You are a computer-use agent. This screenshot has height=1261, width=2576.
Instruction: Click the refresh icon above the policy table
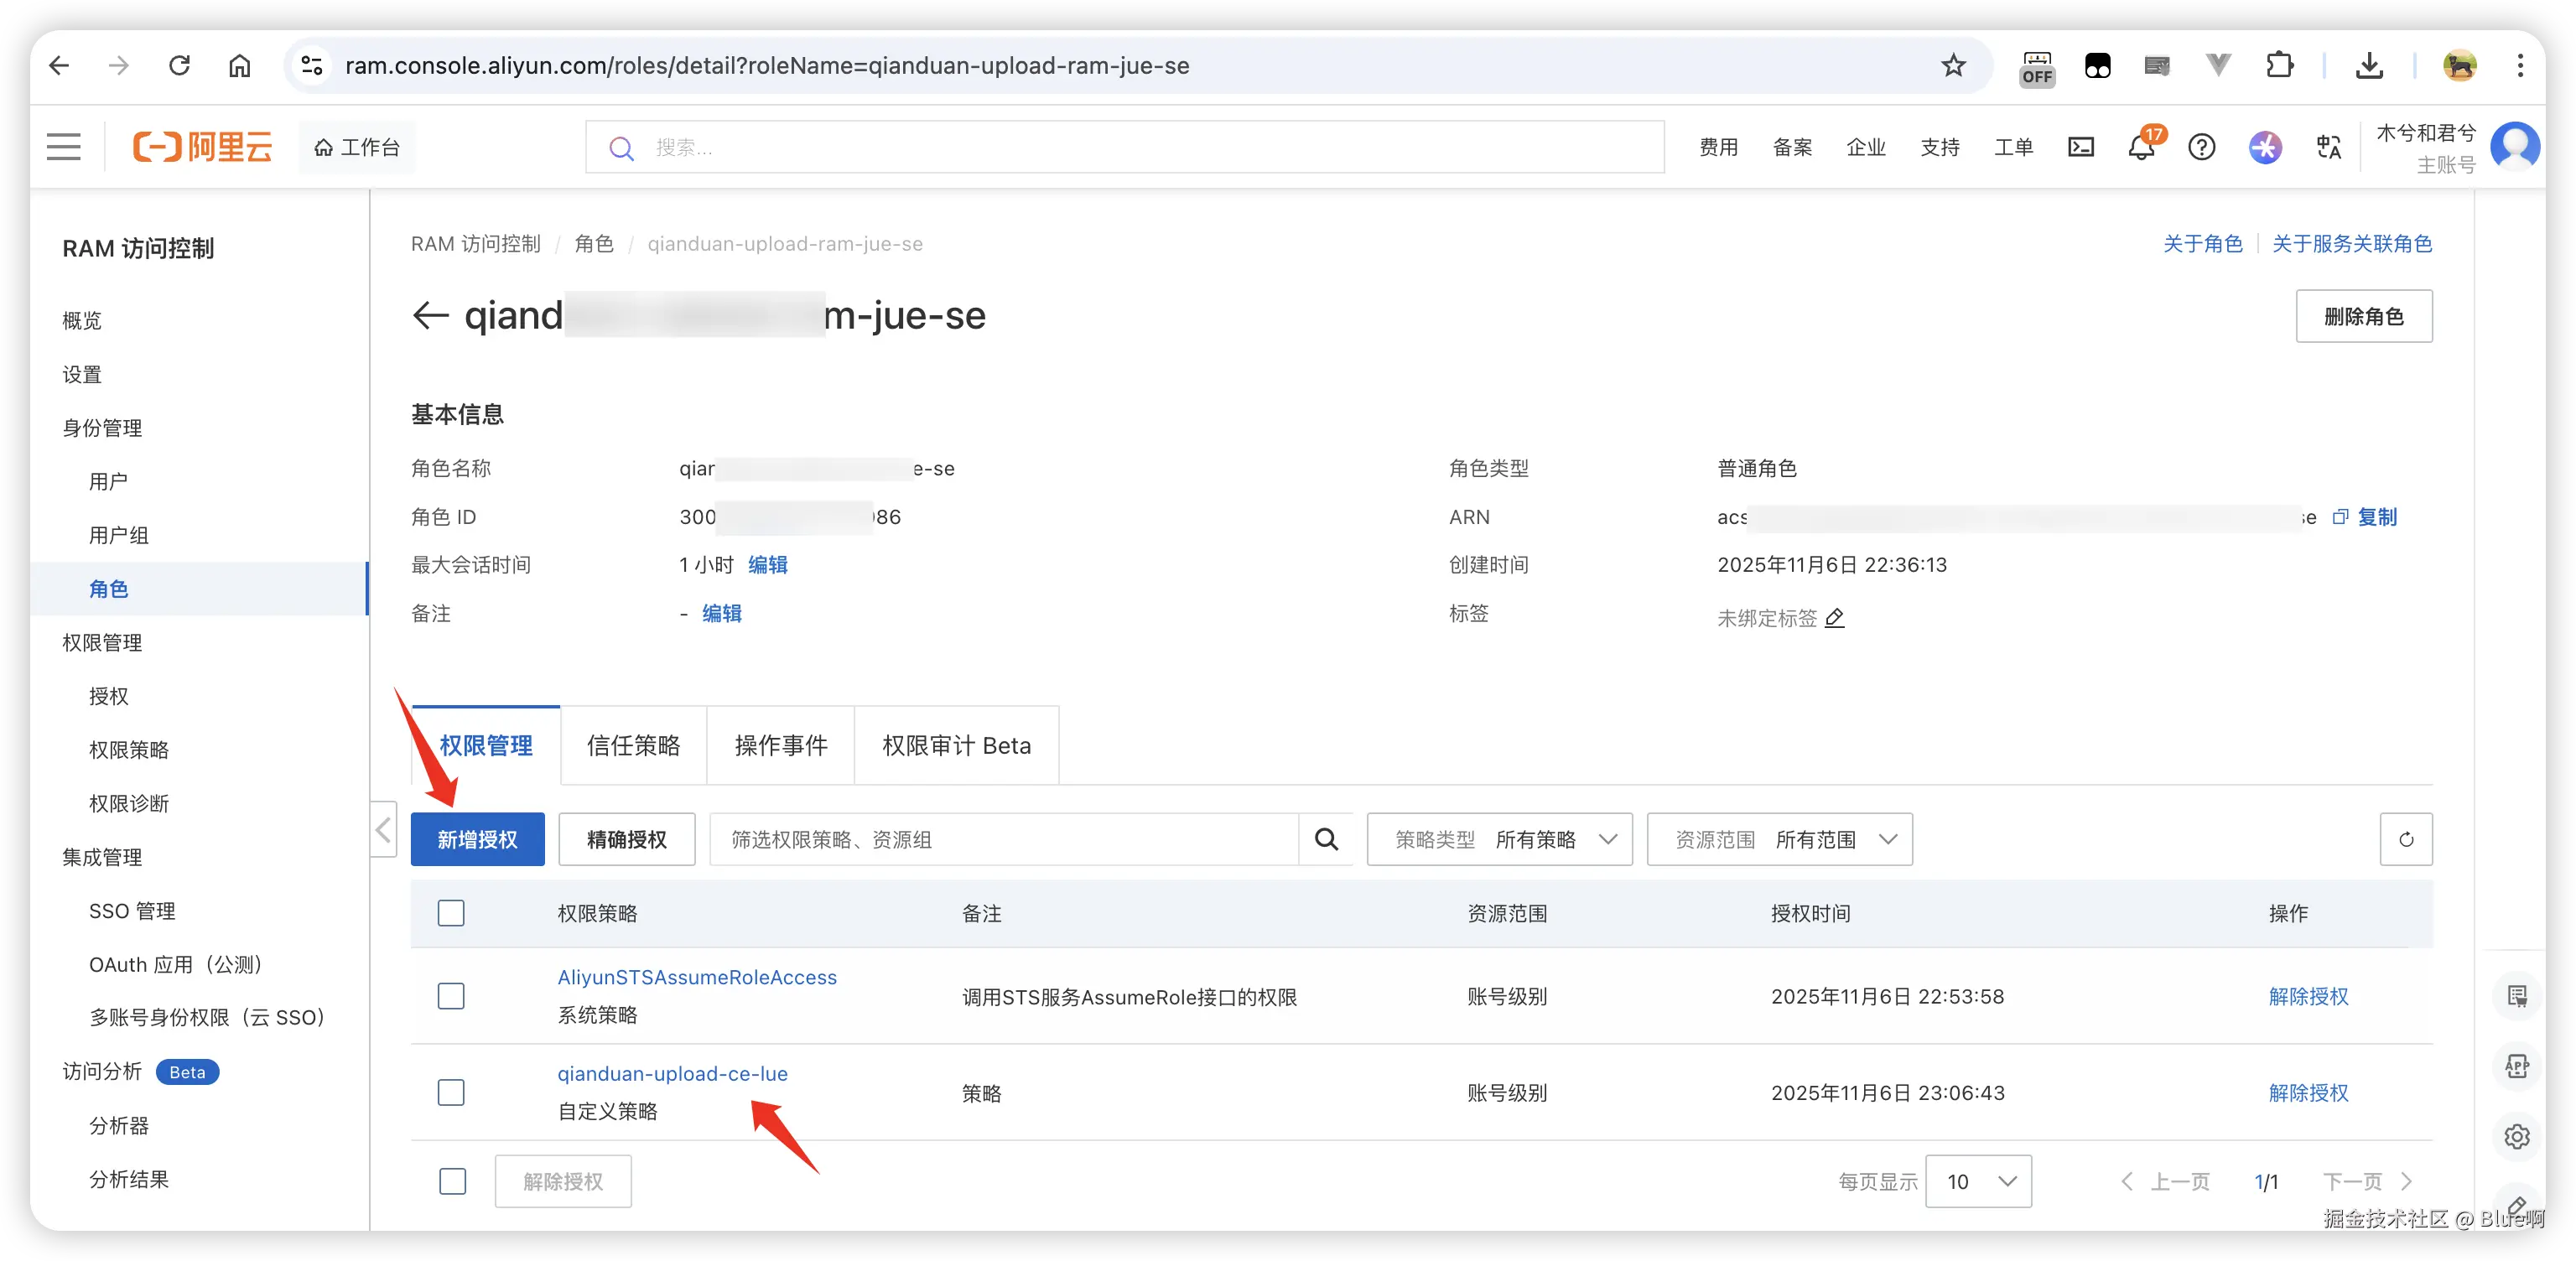(2405, 839)
